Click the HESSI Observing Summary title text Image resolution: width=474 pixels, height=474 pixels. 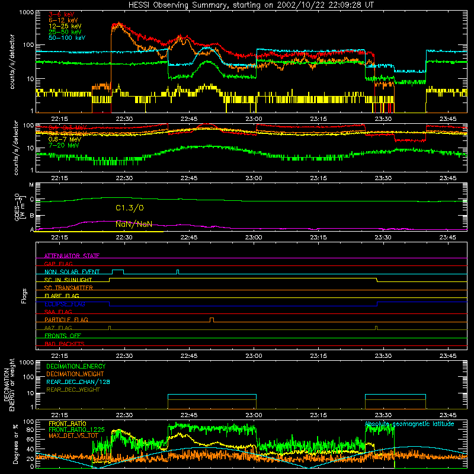(251, 5)
